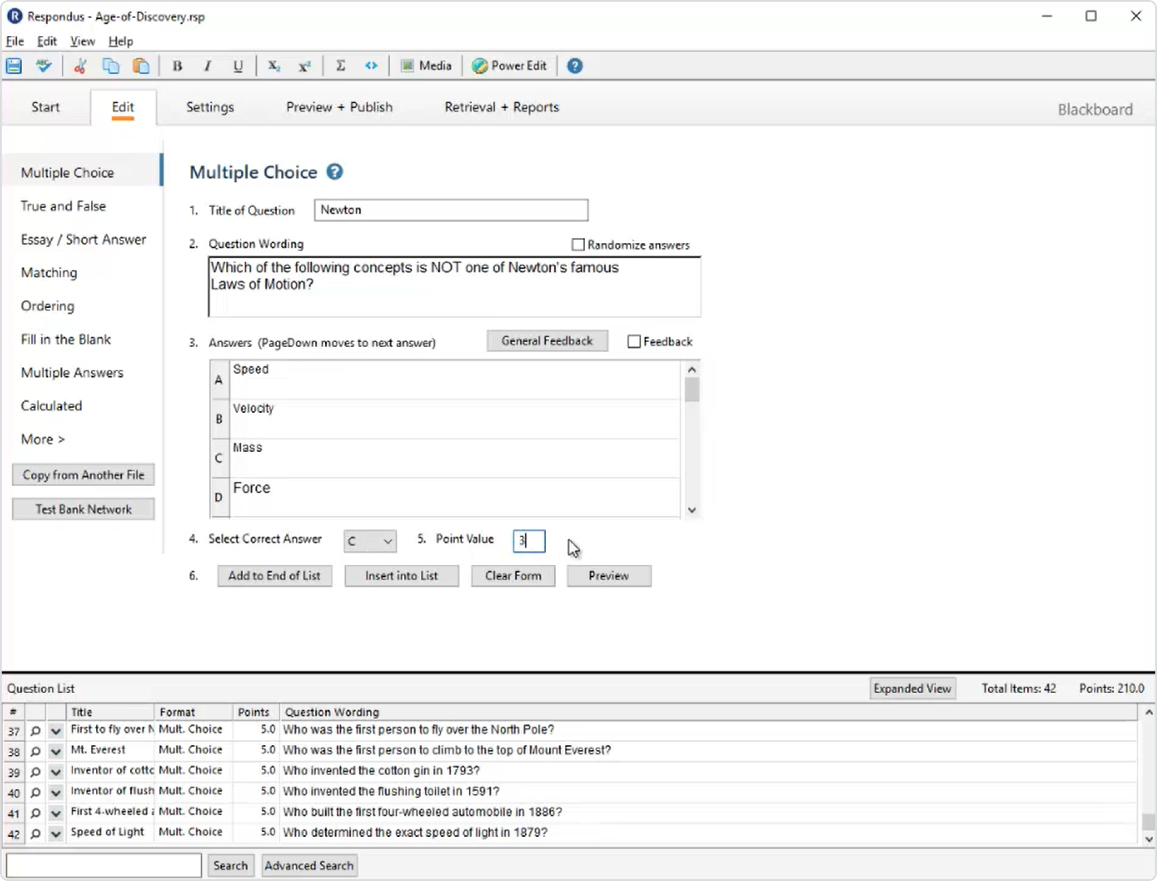Select correct answer dropdown C
Screen dimensions: 1157x881
pyautogui.click(x=369, y=541)
